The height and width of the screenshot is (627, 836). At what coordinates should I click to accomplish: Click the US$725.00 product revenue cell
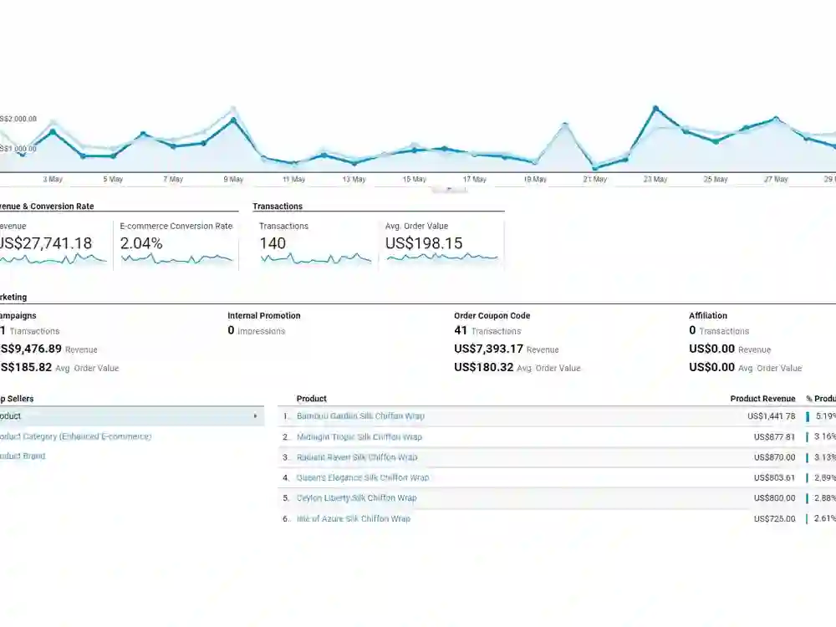[774, 518]
